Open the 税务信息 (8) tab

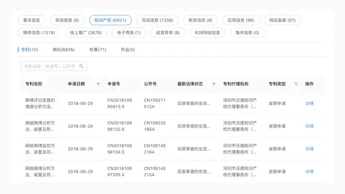point(200,20)
